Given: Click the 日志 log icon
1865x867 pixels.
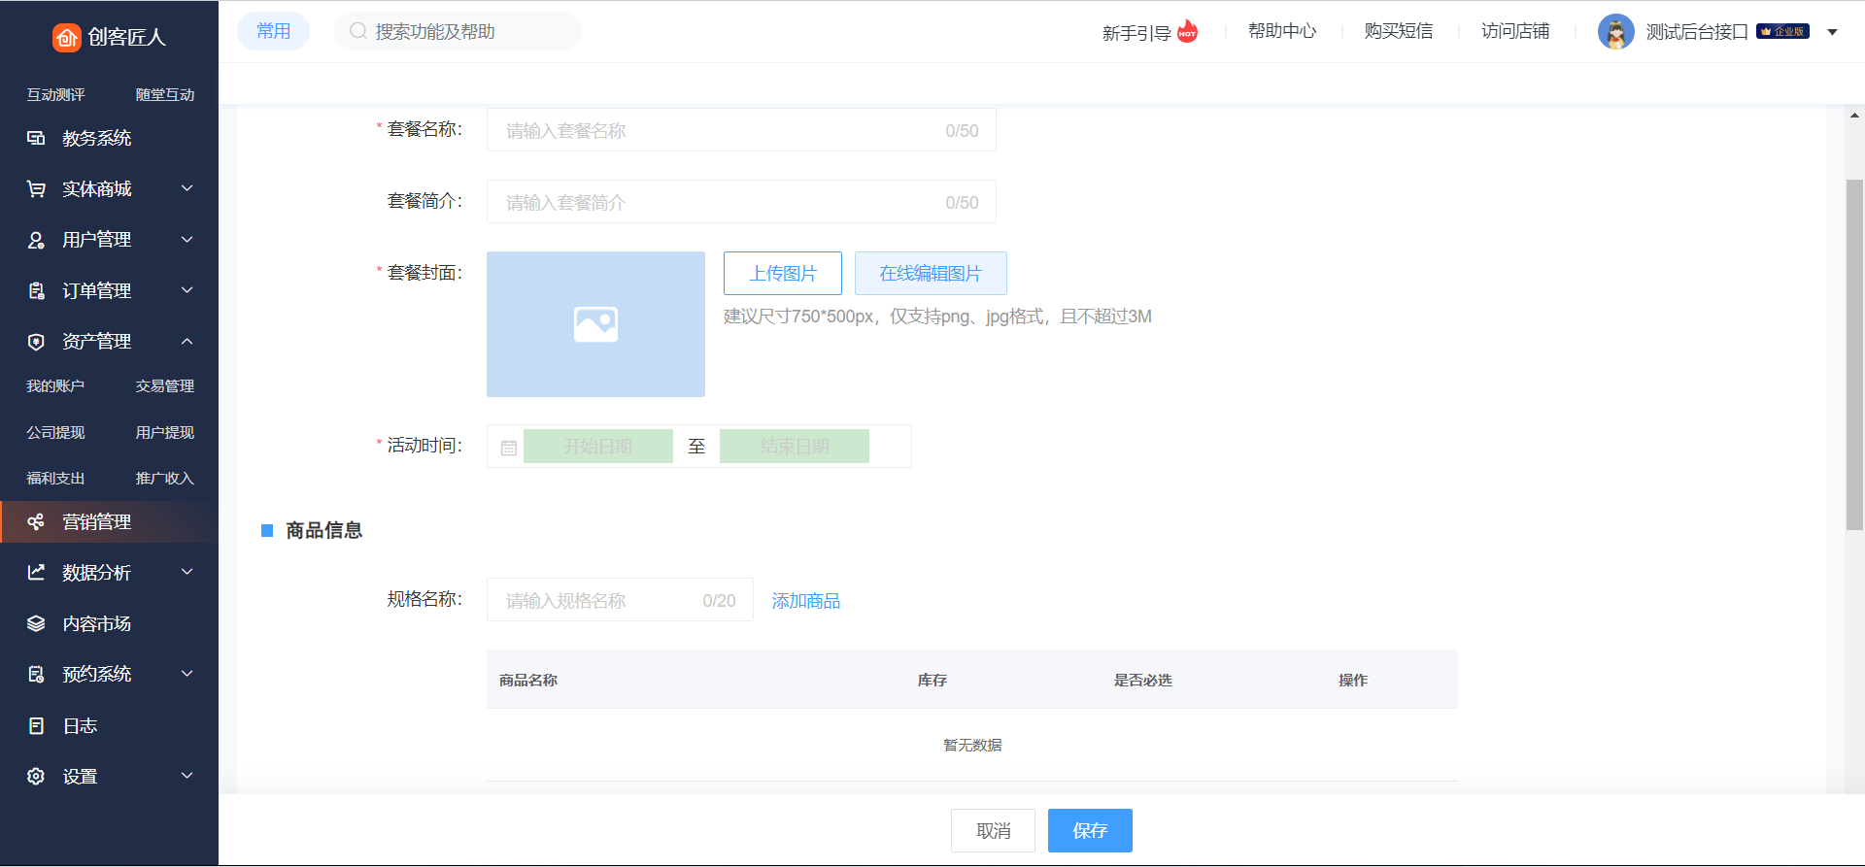Looking at the screenshot, I should click(x=36, y=725).
